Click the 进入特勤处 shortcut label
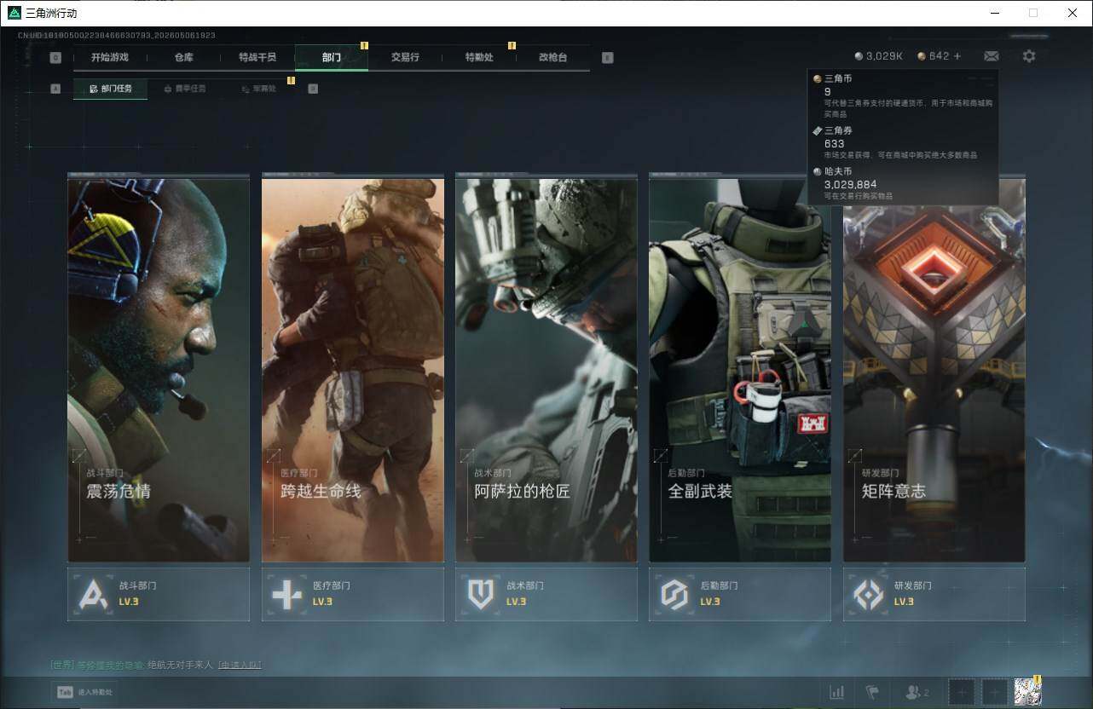The height and width of the screenshot is (709, 1093). click(x=95, y=692)
